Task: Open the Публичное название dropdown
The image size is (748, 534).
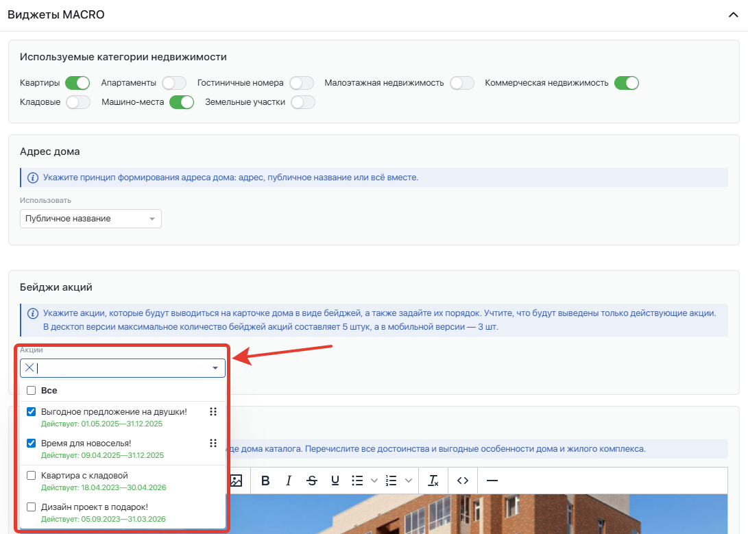Action: (x=91, y=219)
